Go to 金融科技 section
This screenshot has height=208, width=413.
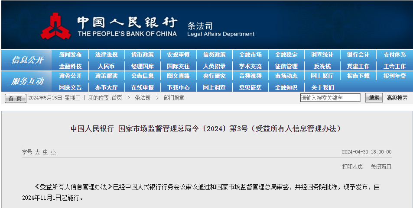pos(70,66)
